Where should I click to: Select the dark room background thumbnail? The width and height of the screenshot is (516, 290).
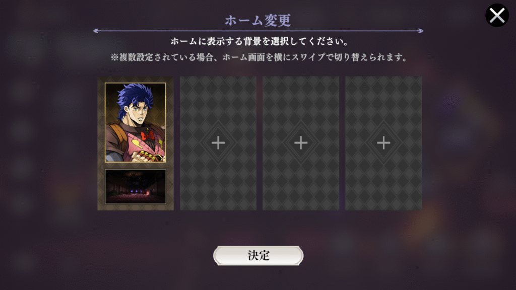[135, 186]
